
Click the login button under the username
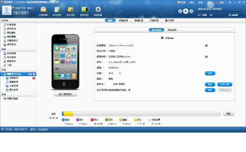pyautogui.click(x=17, y=13)
